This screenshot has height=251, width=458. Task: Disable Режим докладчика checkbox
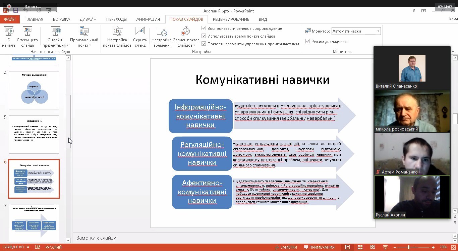[308, 41]
